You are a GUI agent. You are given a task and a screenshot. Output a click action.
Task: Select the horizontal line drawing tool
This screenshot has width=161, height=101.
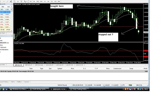point(4,1)
